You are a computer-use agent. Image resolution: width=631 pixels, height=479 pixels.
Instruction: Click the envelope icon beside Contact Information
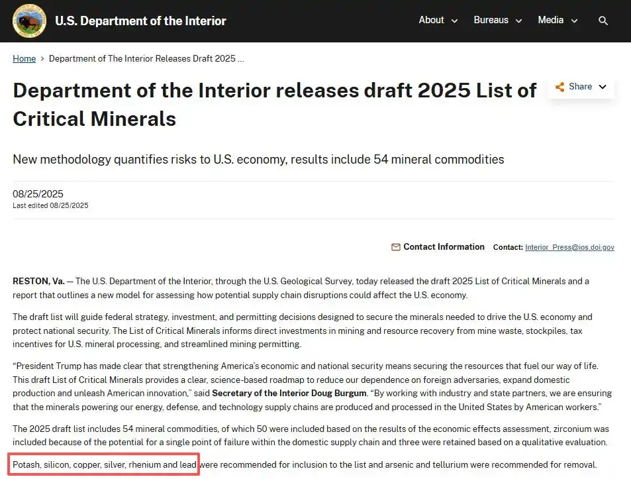tap(396, 247)
